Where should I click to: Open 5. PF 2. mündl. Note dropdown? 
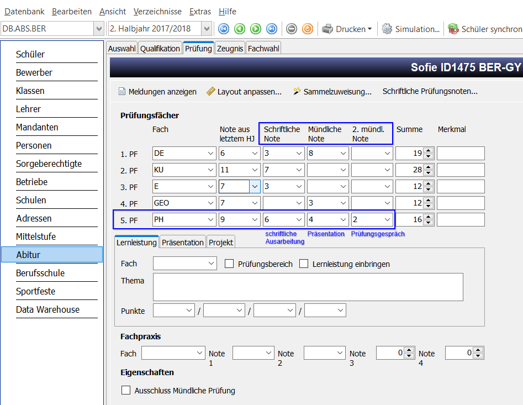(387, 219)
